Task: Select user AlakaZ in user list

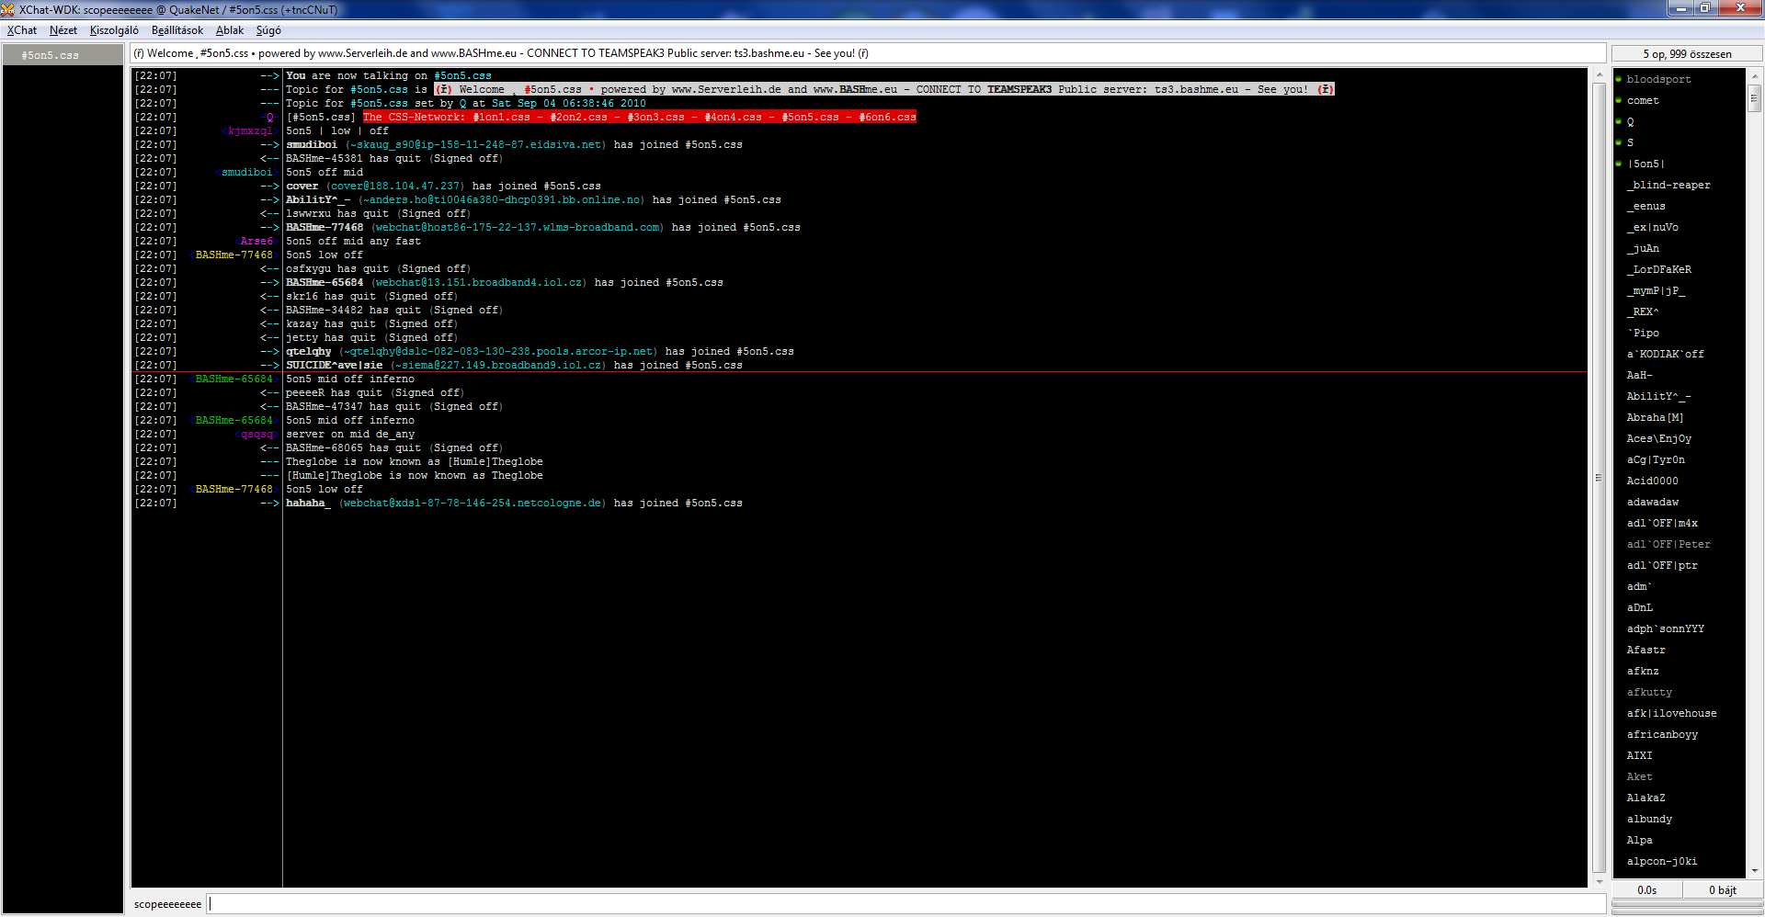Action: coord(1645,798)
